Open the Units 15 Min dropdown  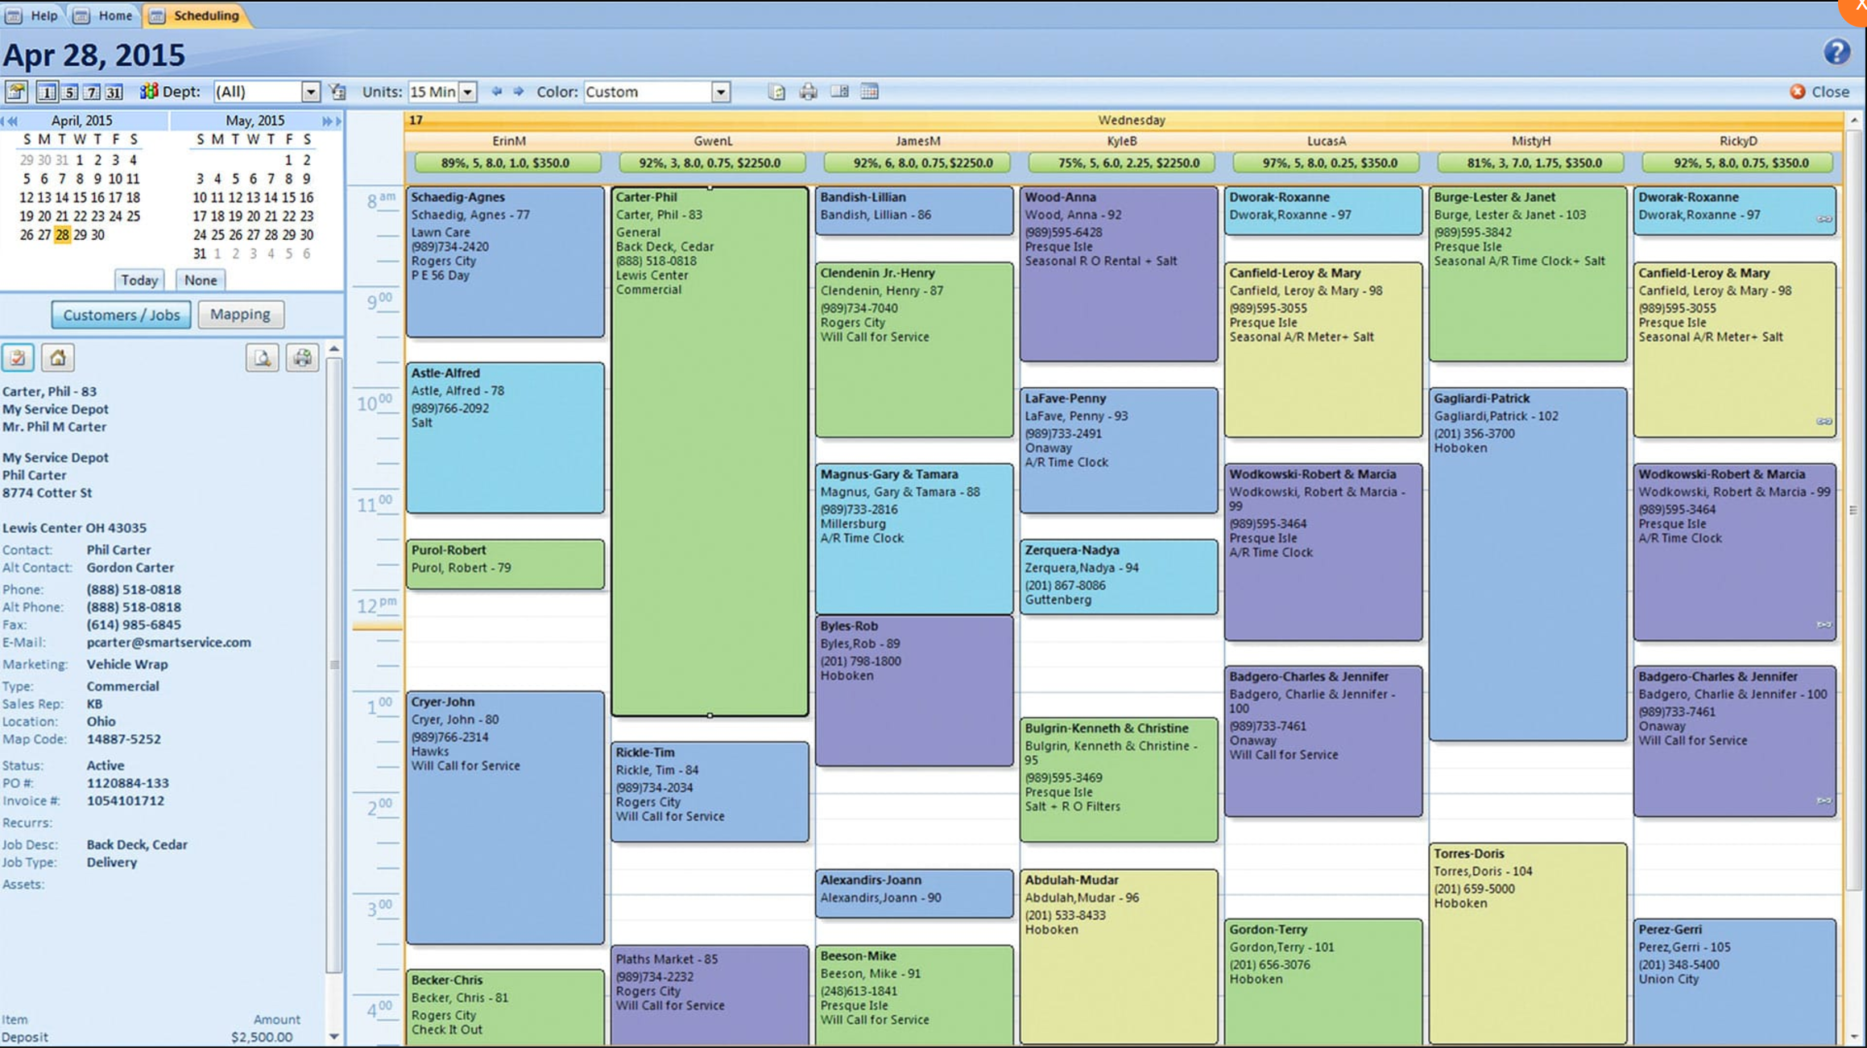click(467, 92)
